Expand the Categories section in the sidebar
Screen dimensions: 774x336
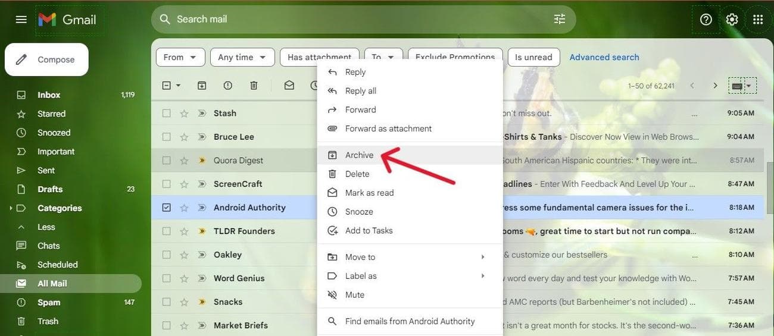[10, 208]
